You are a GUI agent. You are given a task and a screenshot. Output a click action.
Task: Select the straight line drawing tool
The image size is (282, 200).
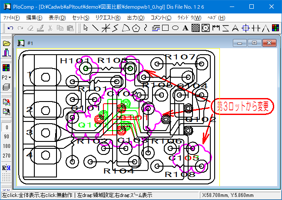pos(95,28)
